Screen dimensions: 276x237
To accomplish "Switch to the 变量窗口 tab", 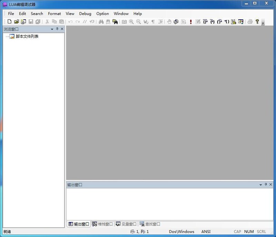I will pyautogui.click(x=126, y=224).
